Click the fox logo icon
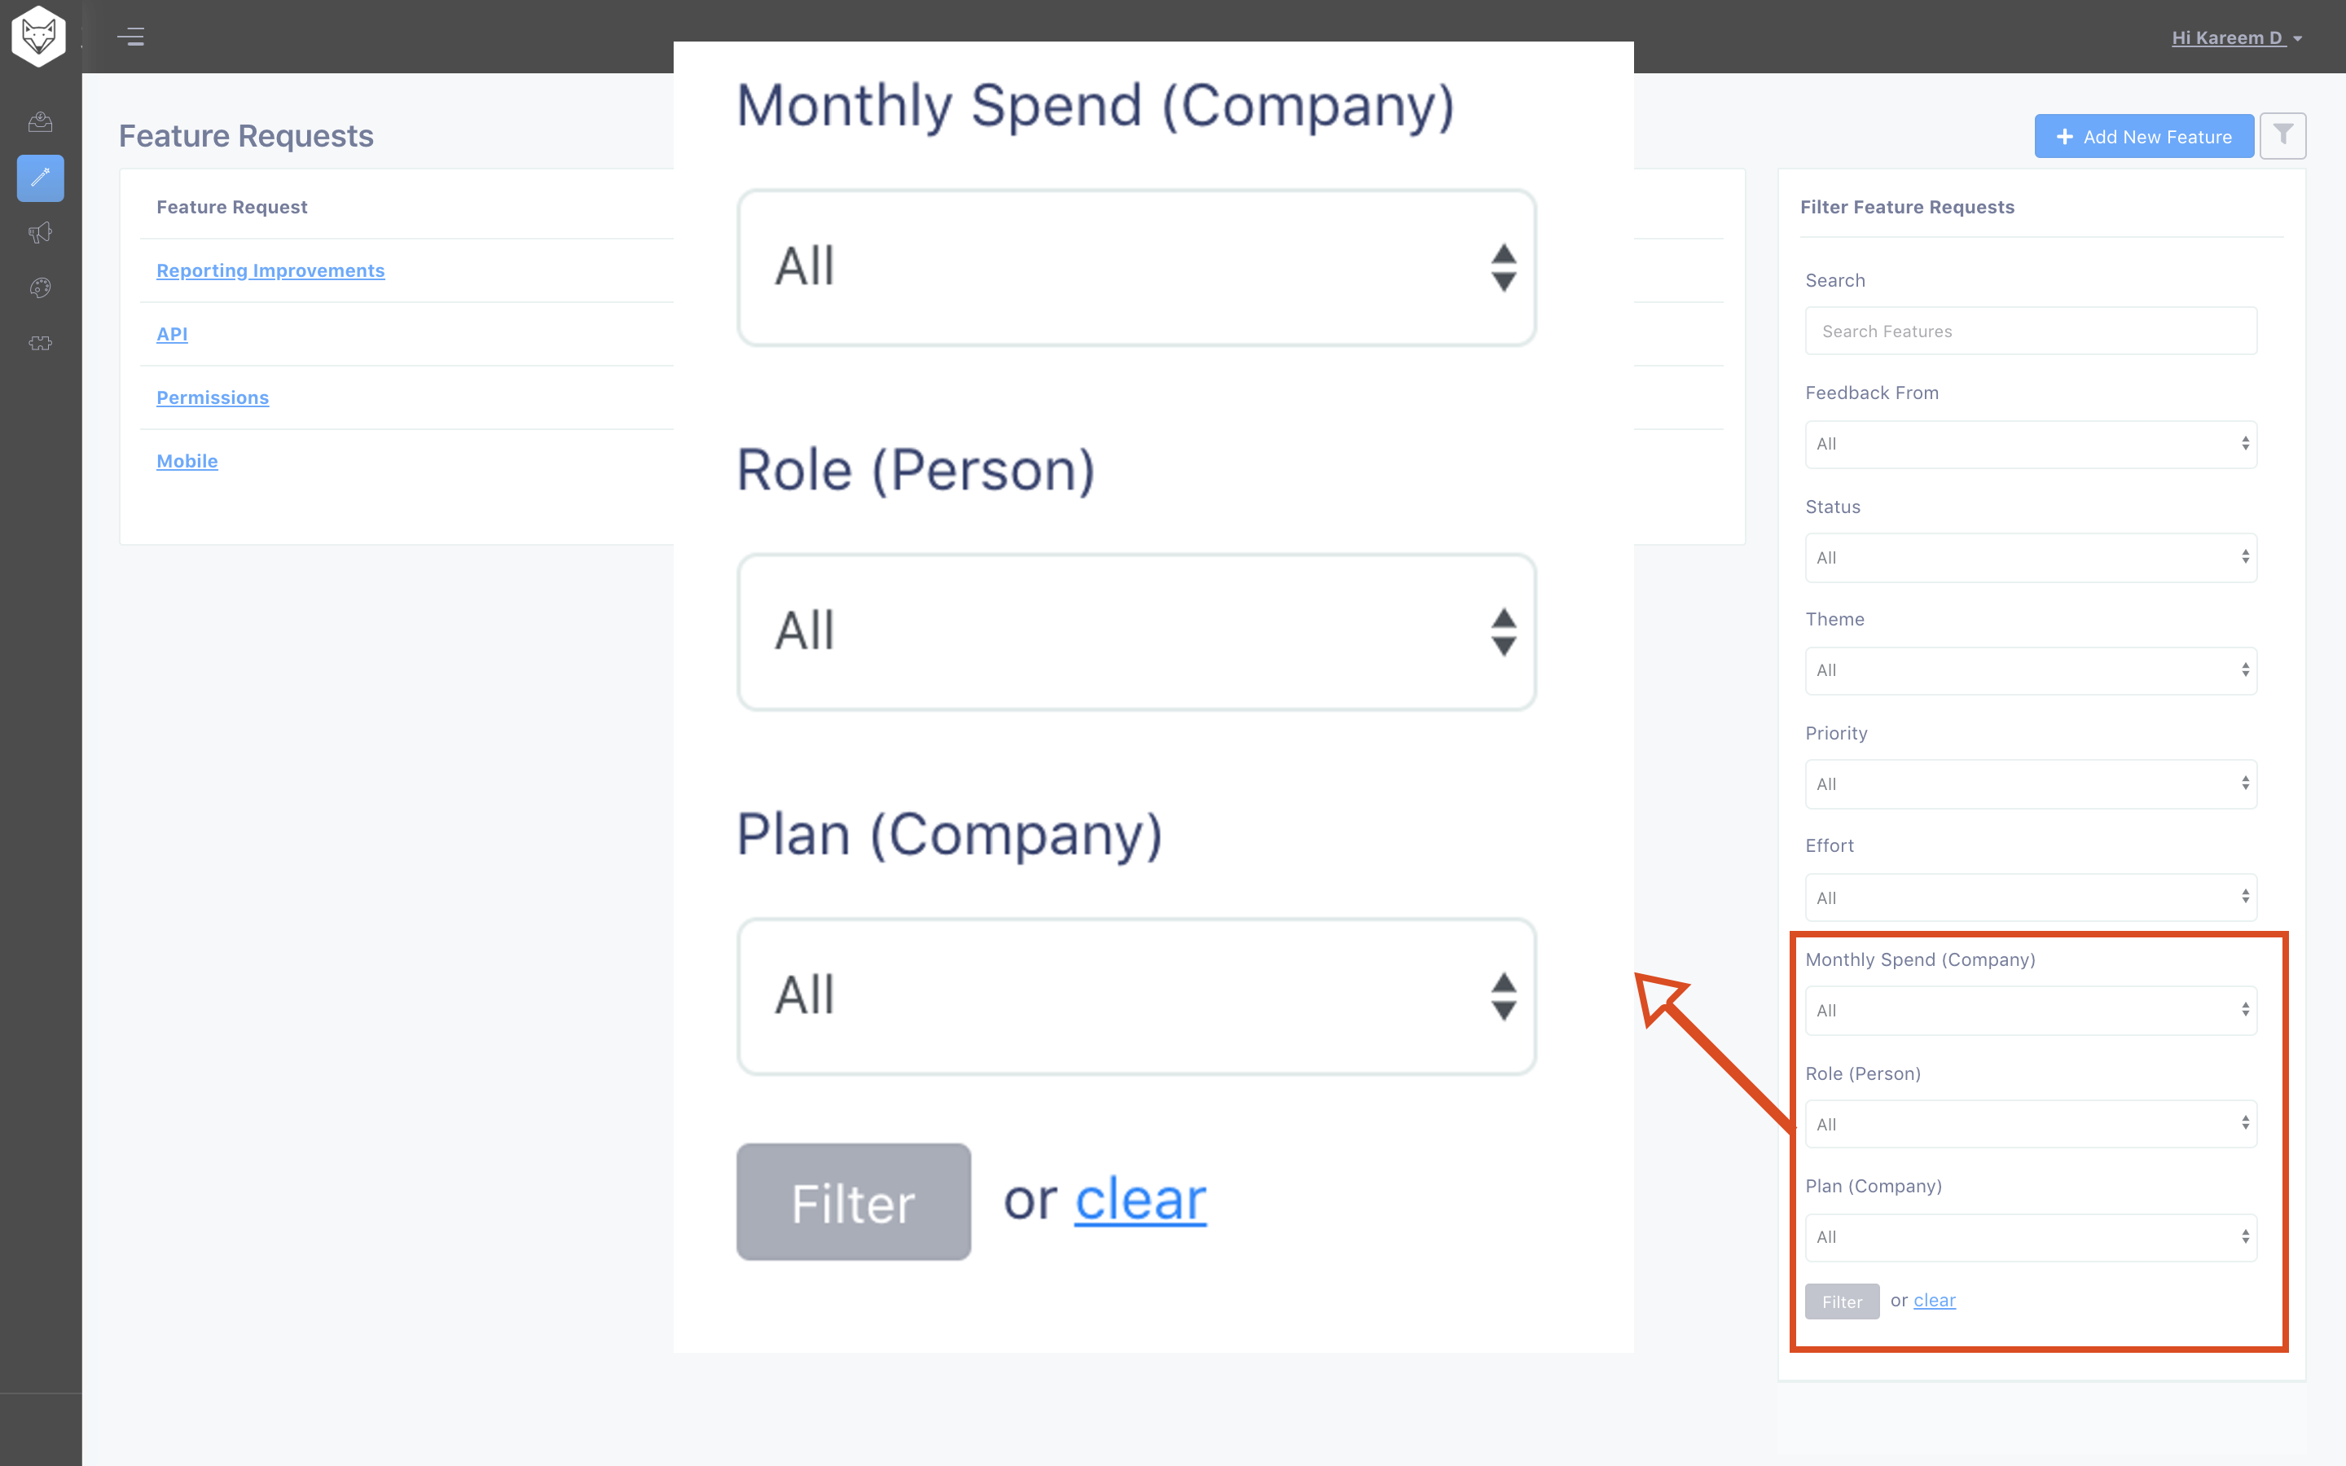 [x=39, y=37]
